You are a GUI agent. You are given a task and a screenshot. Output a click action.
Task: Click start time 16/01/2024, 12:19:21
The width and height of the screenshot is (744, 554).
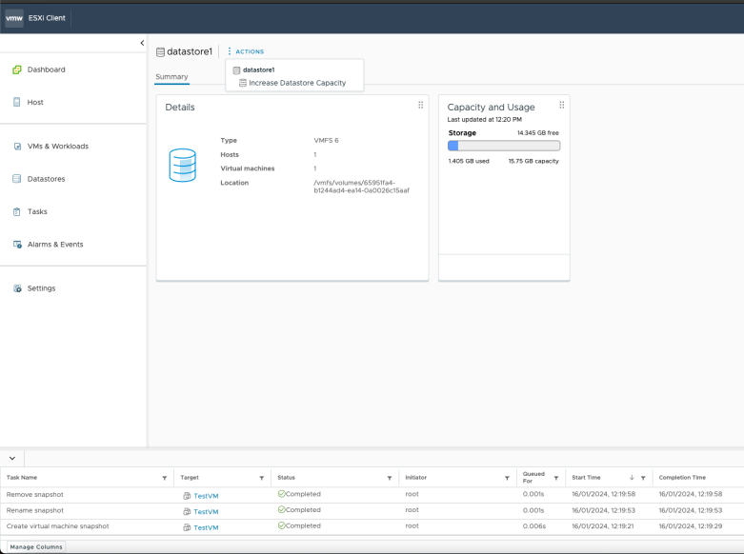coord(604,526)
